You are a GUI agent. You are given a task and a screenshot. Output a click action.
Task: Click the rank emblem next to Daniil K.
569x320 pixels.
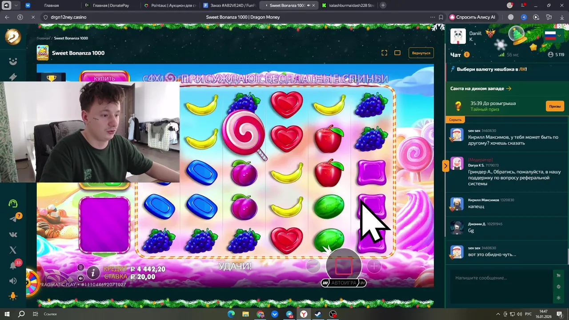(491, 34)
